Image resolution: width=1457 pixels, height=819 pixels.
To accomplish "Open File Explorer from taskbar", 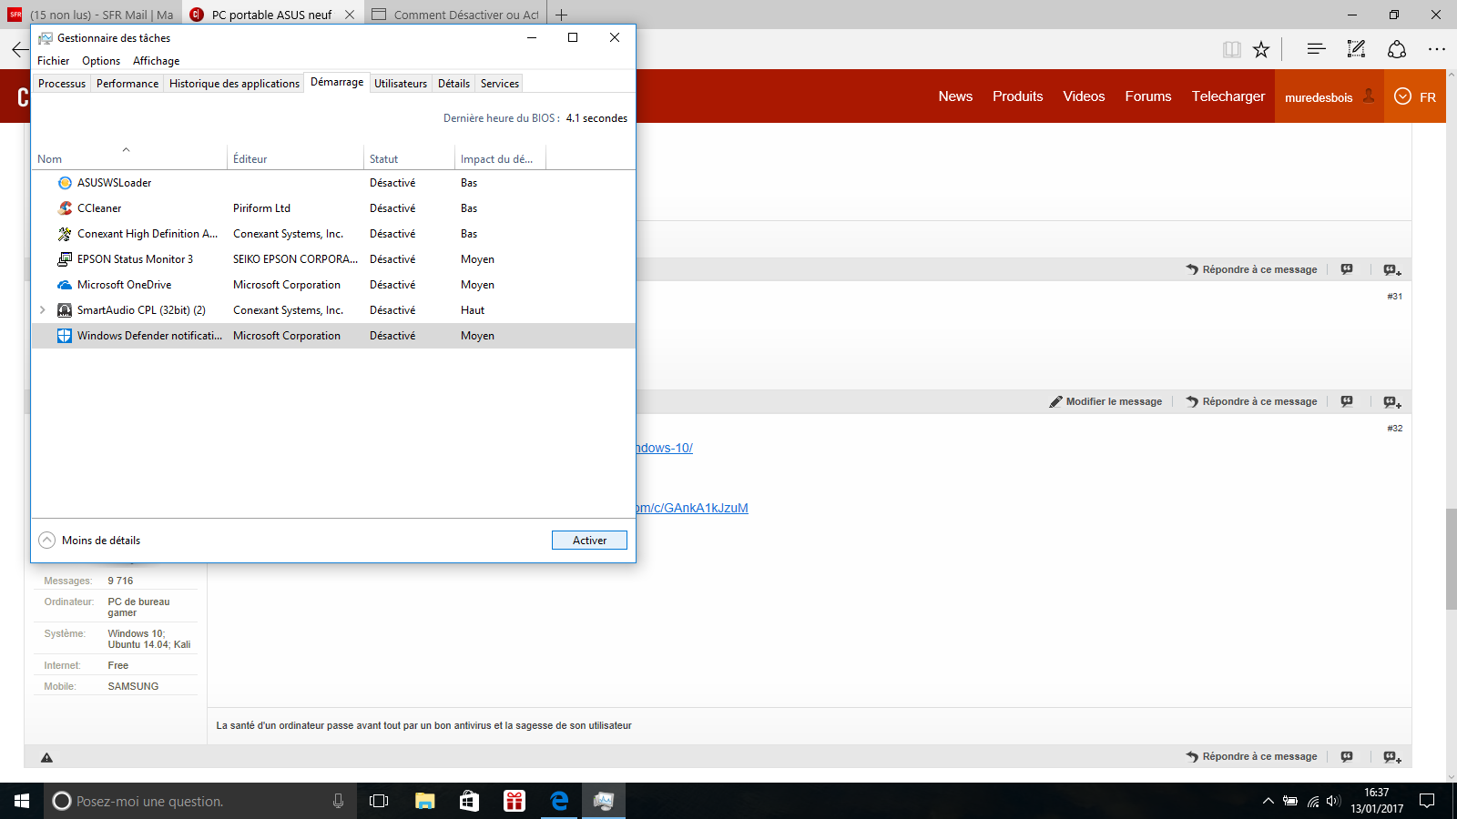I will pos(424,801).
